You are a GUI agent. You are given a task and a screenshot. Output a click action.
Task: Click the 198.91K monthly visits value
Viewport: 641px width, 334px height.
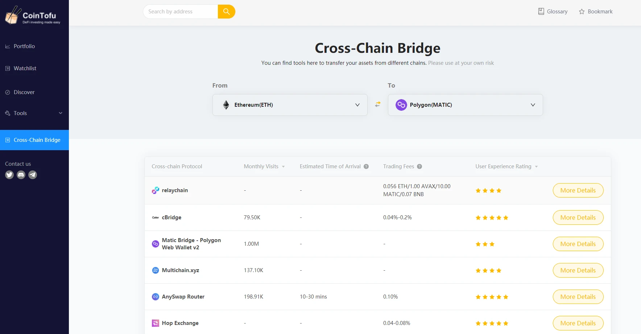click(253, 297)
